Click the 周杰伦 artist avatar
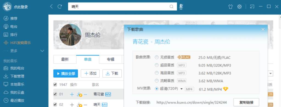281x107 pixels. click(70, 35)
